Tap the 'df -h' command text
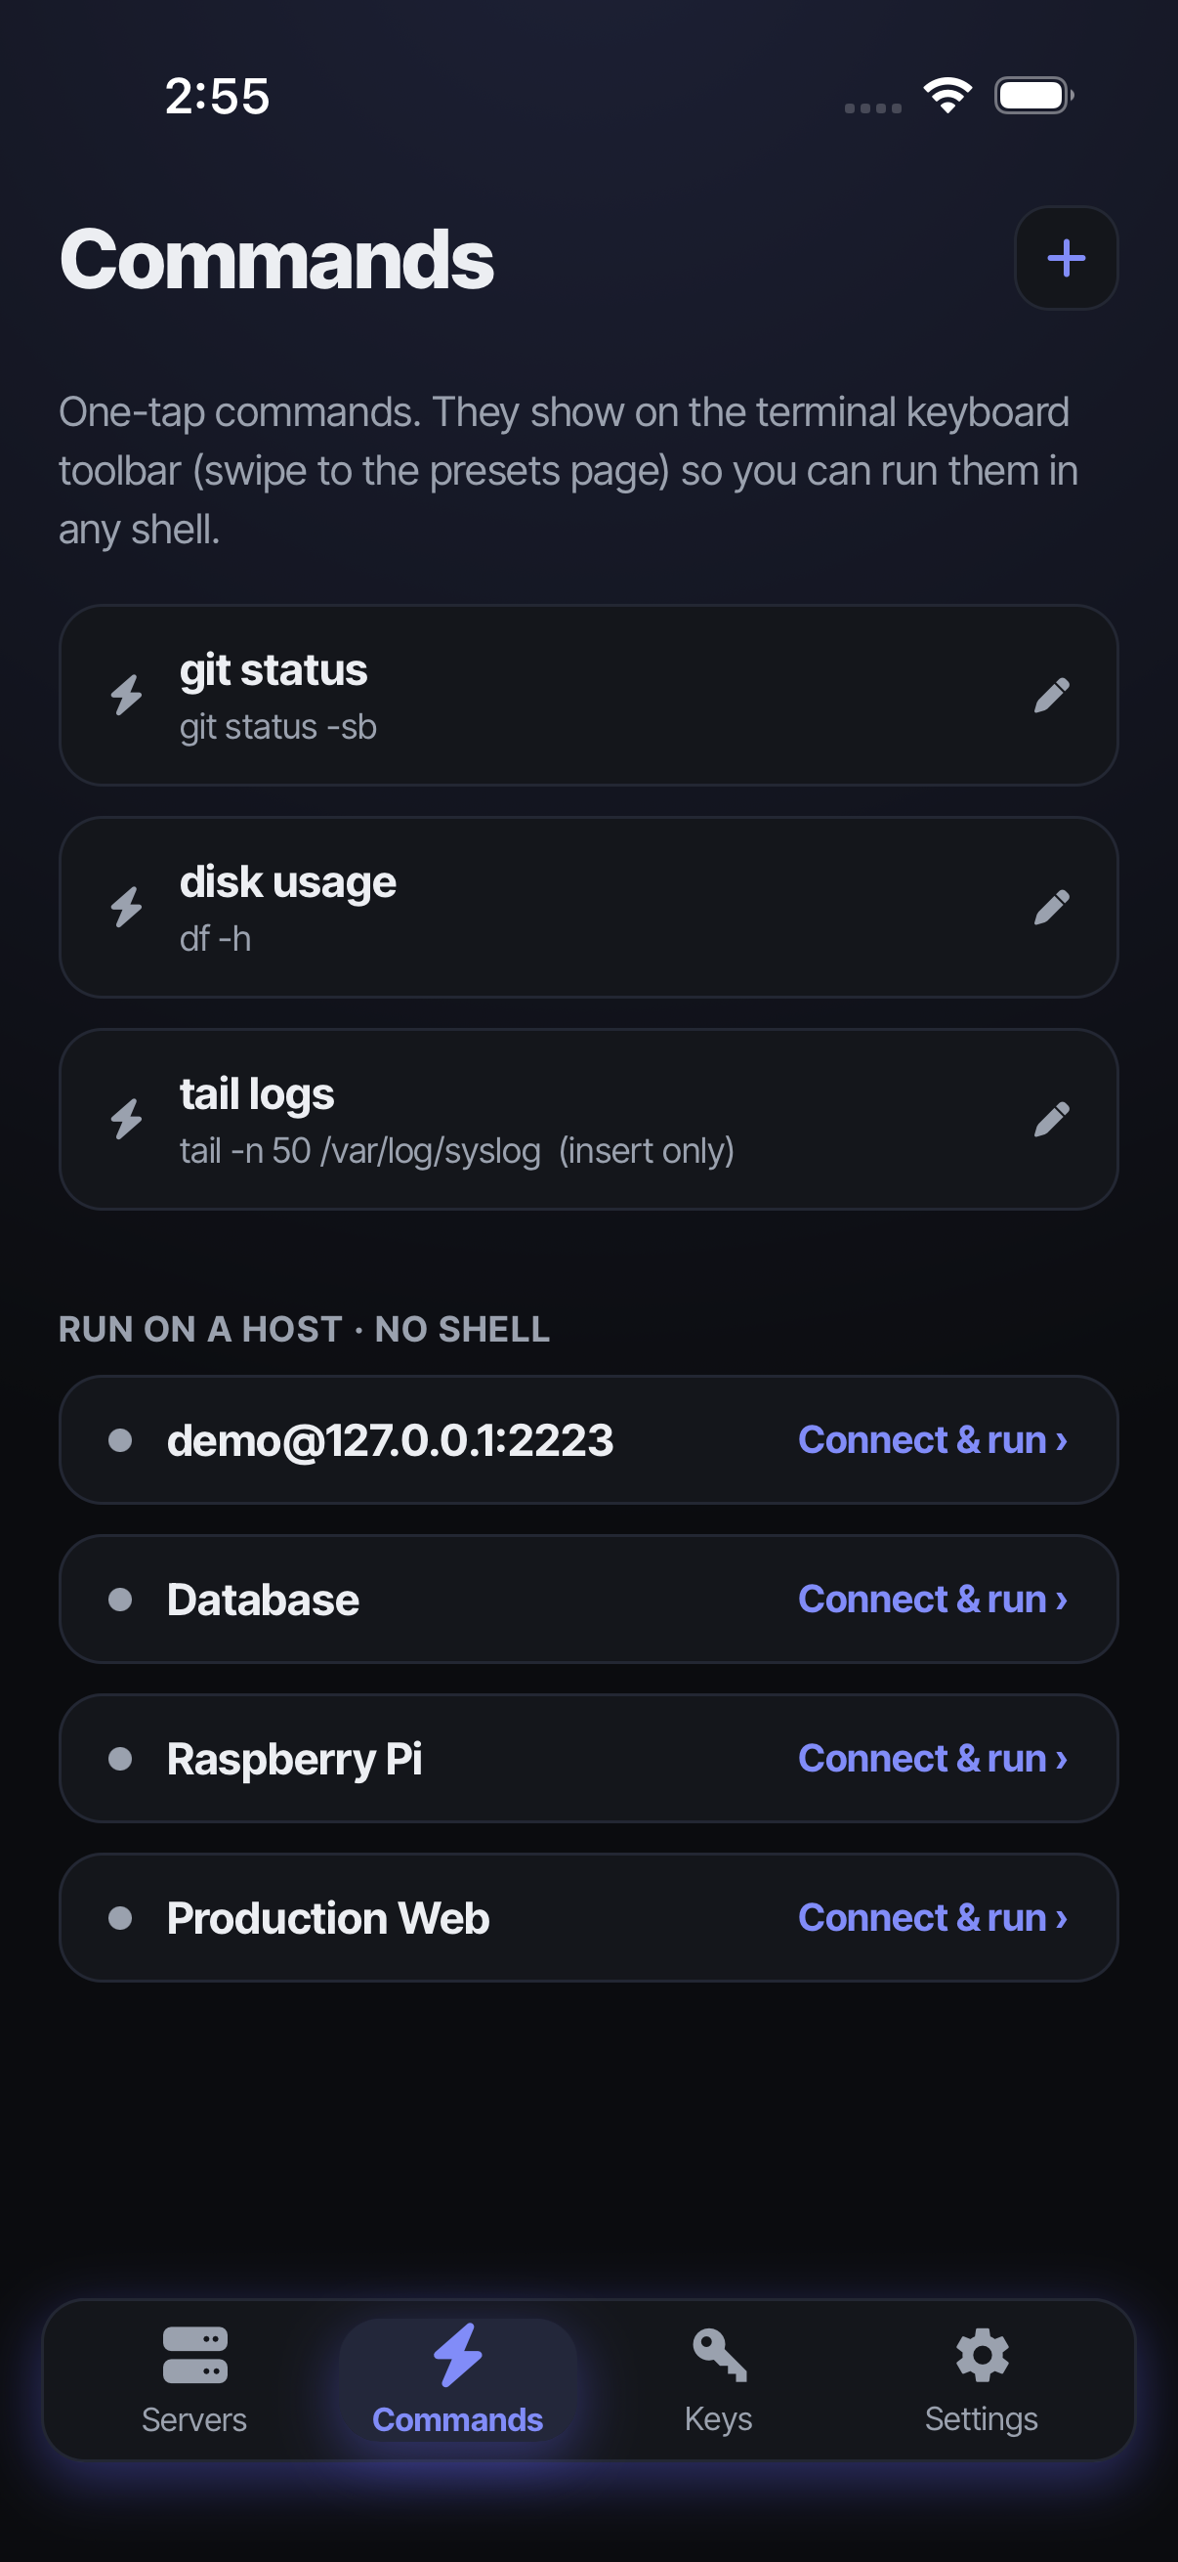 tap(215, 939)
